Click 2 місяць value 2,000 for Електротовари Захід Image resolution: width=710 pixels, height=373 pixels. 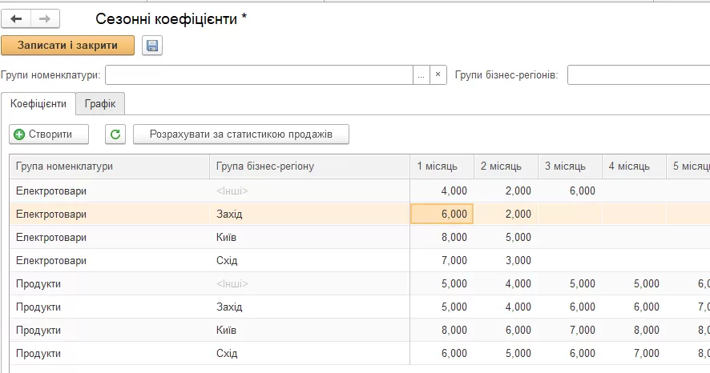click(506, 214)
